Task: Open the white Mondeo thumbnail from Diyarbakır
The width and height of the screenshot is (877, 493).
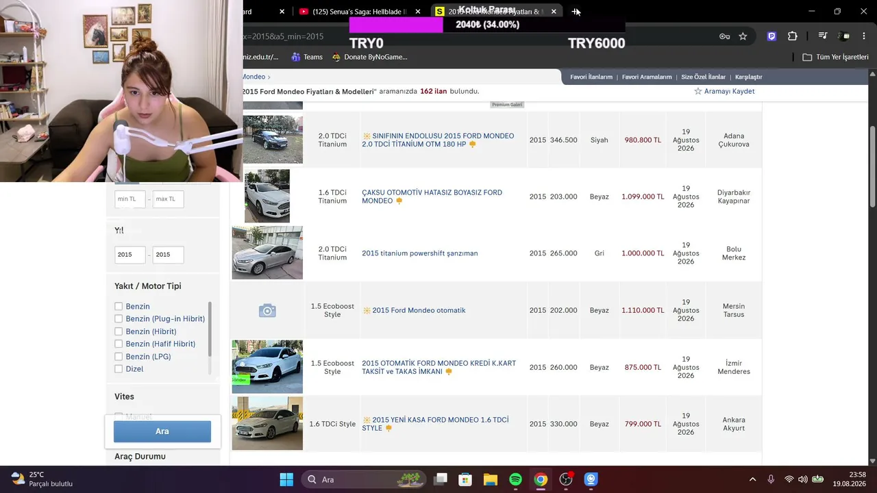Action: 267,196
